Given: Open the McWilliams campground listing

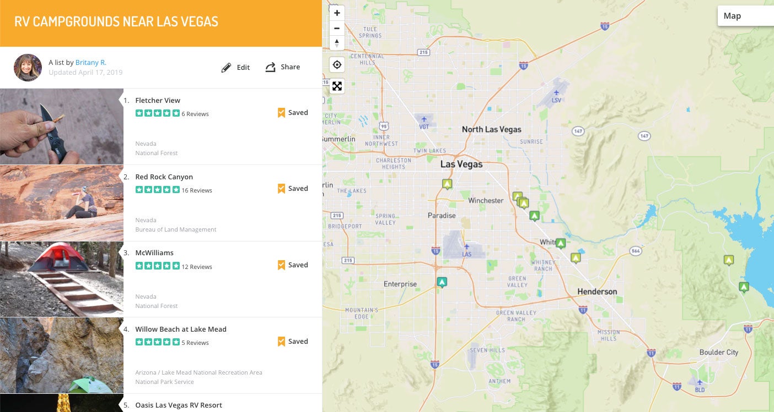Looking at the screenshot, I should [x=154, y=253].
